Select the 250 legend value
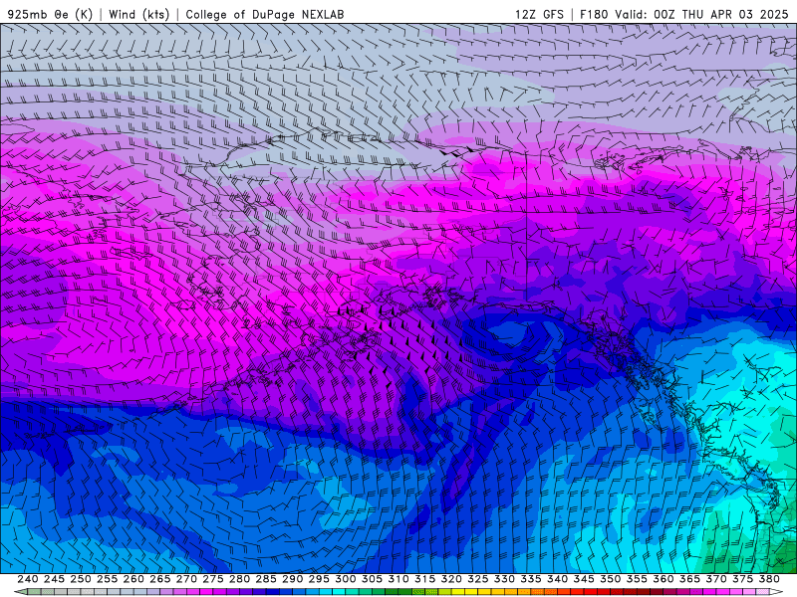This screenshot has width=797, height=597. (x=81, y=579)
